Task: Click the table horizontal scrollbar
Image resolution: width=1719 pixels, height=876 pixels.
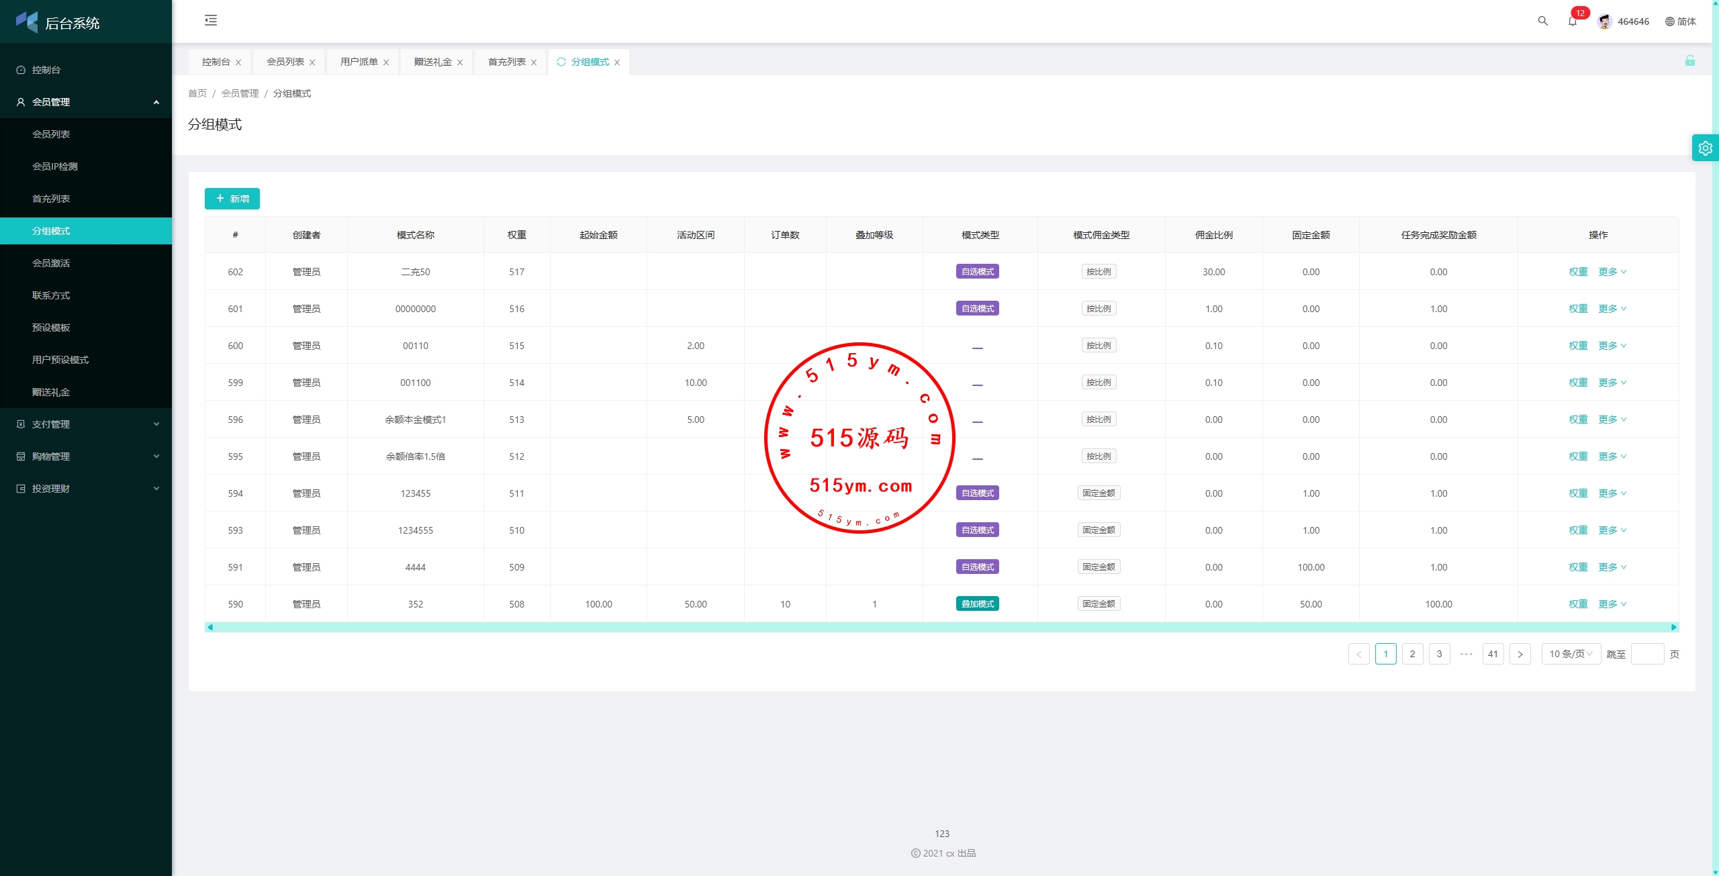Action: (x=940, y=627)
